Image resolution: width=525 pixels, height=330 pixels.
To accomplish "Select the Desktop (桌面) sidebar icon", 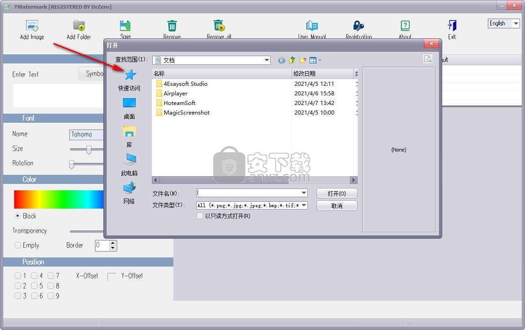I will pyautogui.click(x=129, y=103).
